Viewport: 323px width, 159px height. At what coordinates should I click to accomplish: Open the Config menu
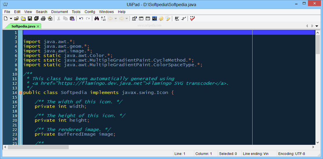[x=90, y=12]
